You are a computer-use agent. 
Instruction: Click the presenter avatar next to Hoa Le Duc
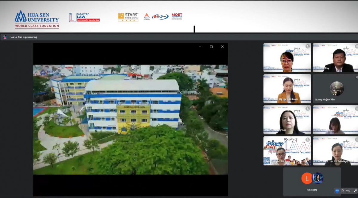pyautogui.click(x=5, y=37)
